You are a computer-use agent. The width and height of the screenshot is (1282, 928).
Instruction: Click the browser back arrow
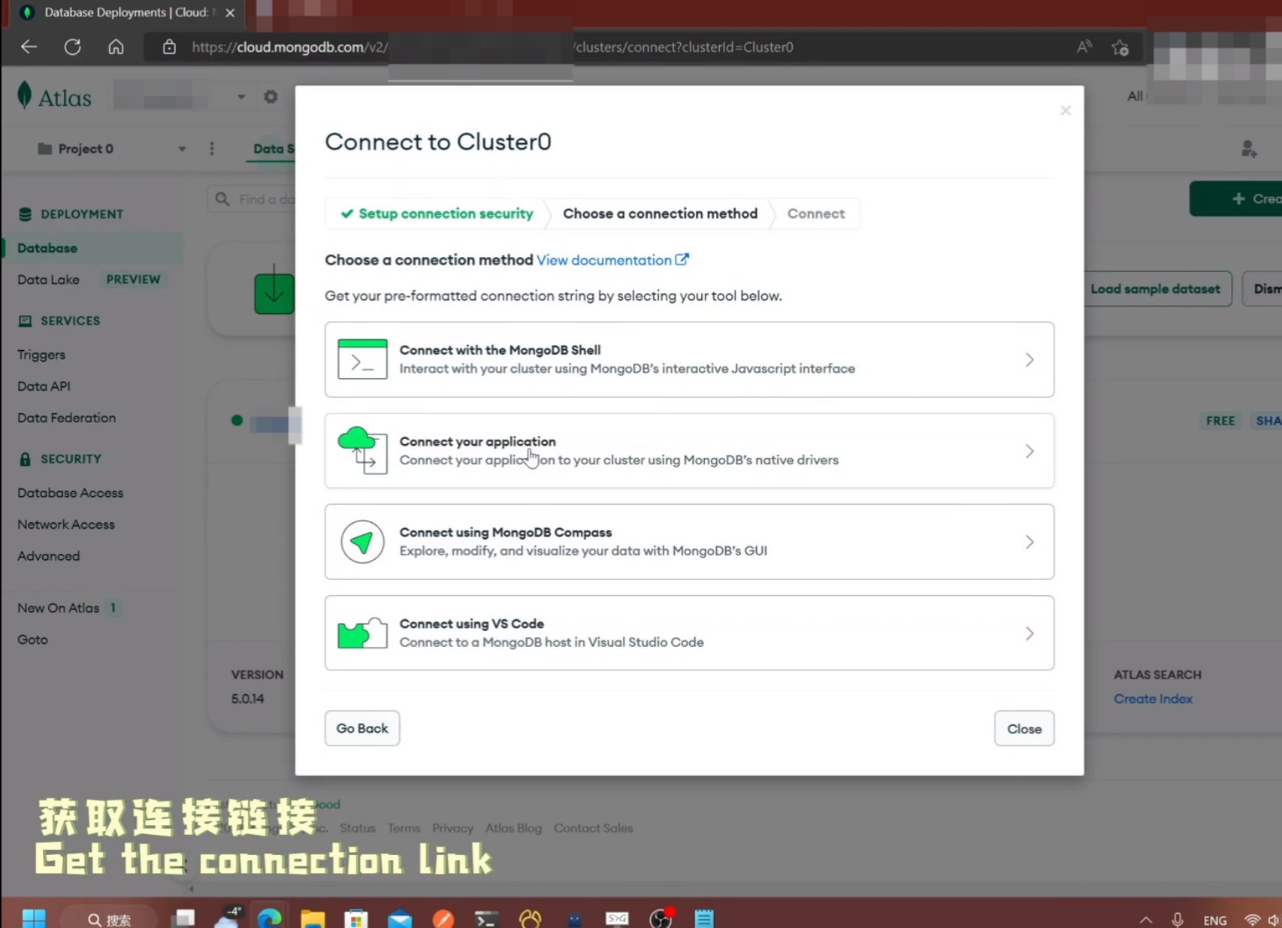29,47
